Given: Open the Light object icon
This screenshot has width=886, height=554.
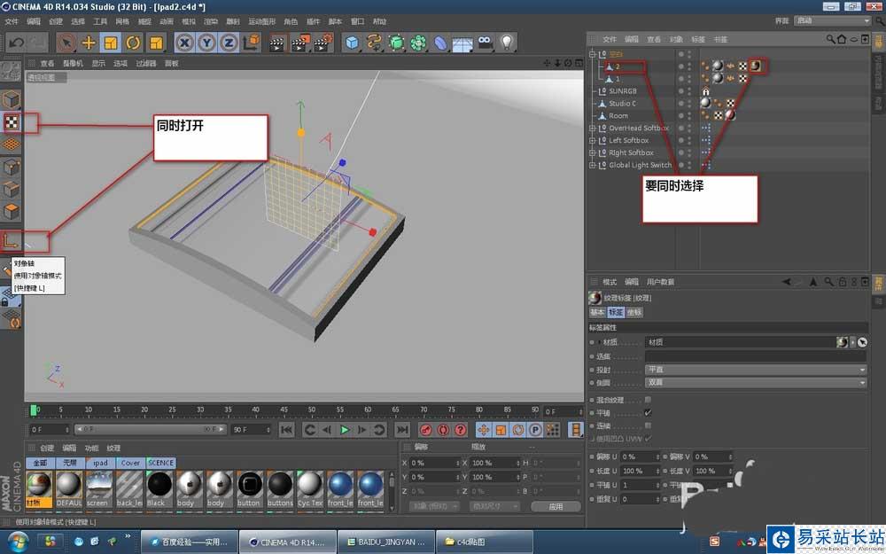Looking at the screenshot, I should point(507,42).
